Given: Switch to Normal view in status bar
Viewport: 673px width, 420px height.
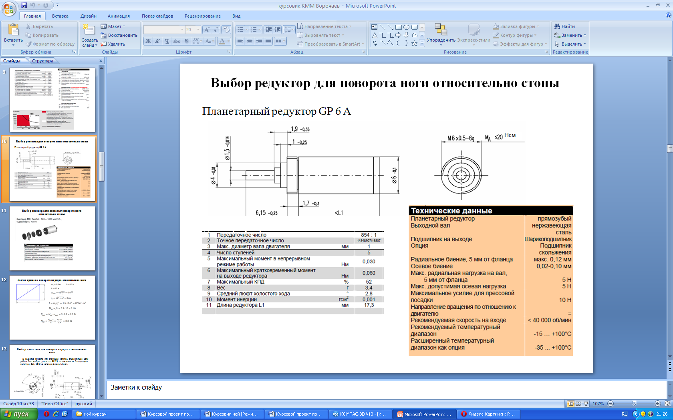Looking at the screenshot, I should 571,404.
